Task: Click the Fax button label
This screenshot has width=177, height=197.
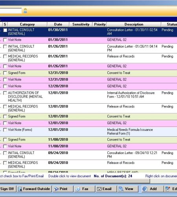Action: tap(85, 189)
